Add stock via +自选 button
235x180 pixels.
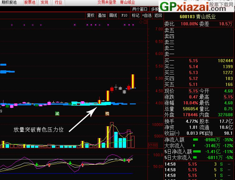[x=147, y=15]
